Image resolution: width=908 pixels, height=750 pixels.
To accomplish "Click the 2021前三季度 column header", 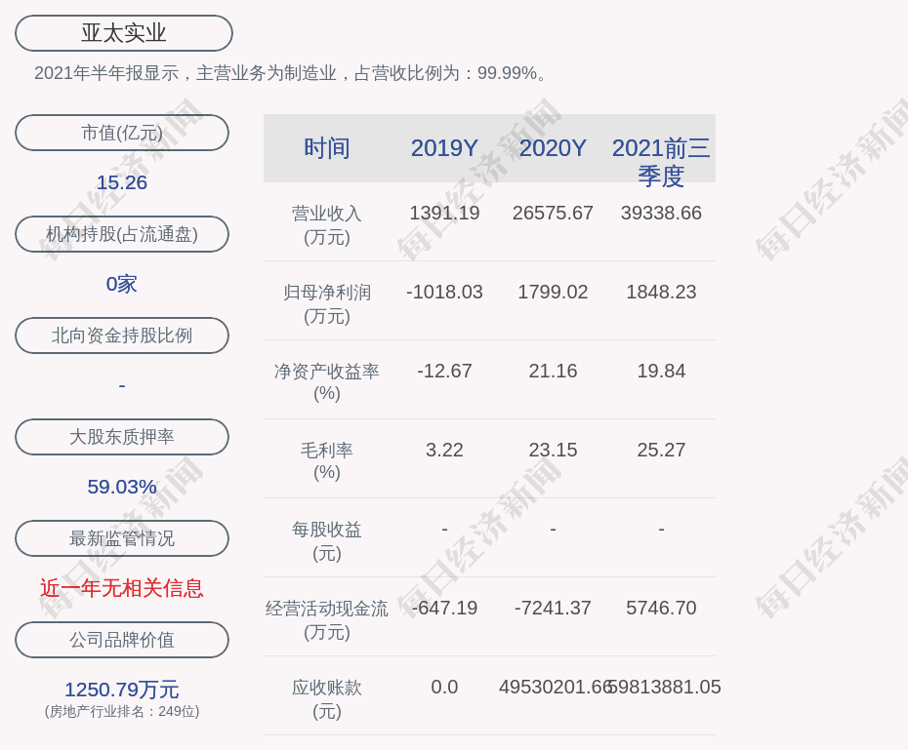I will pyautogui.click(x=661, y=162).
